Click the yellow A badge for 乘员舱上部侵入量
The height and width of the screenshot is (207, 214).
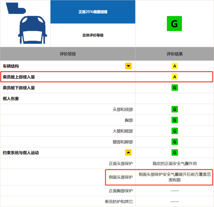[x=175, y=77]
